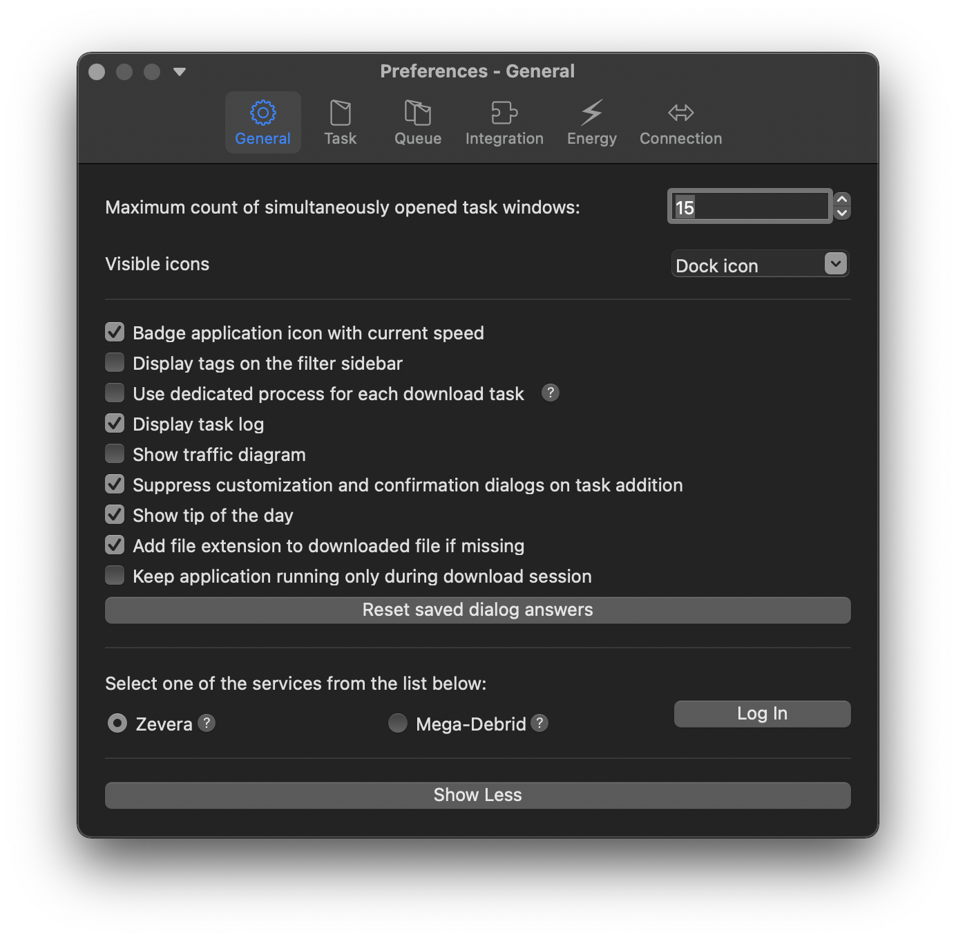The height and width of the screenshot is (940, 956).
Task: Increase max task windows with up stepper
Action: point(841,199)
